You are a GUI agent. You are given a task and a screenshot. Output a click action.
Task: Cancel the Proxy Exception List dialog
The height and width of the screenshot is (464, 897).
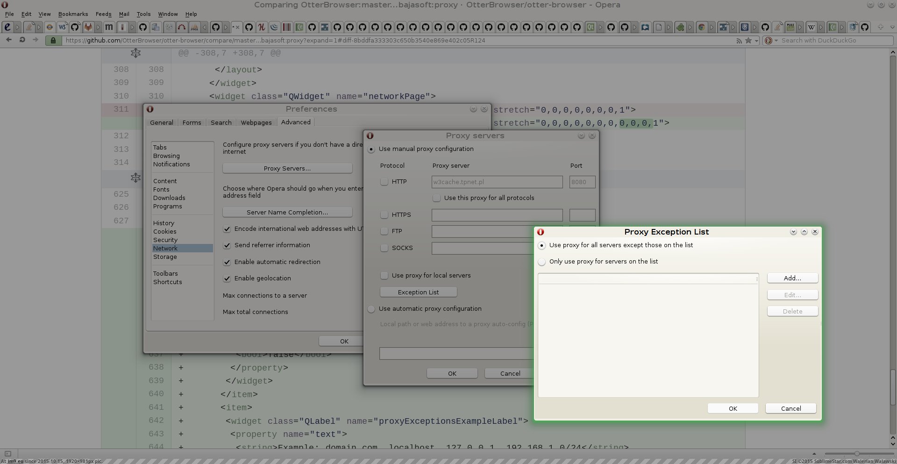click(791, 408)
